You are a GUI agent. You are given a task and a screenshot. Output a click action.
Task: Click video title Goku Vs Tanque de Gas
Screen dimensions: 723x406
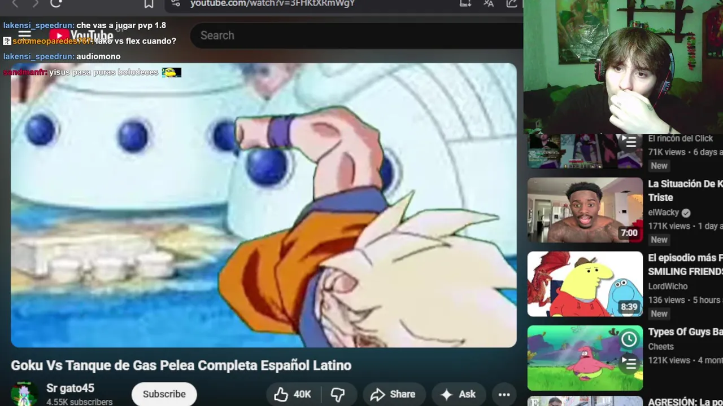pos(181,365)
